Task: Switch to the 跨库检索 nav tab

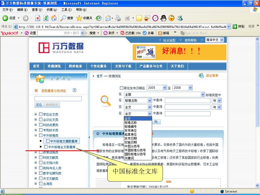Action: coord(76,66)
